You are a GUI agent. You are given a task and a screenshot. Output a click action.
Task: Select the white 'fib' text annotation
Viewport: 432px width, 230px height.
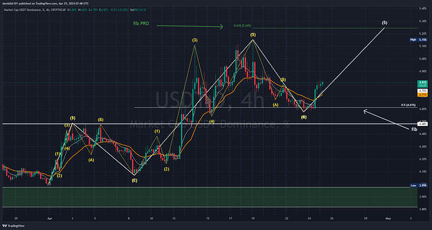(x=414, y=129)
